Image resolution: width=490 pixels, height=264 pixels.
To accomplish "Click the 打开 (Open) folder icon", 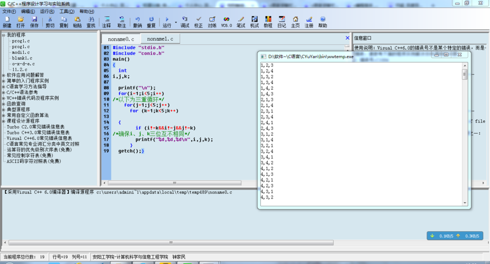I will 21,22.
